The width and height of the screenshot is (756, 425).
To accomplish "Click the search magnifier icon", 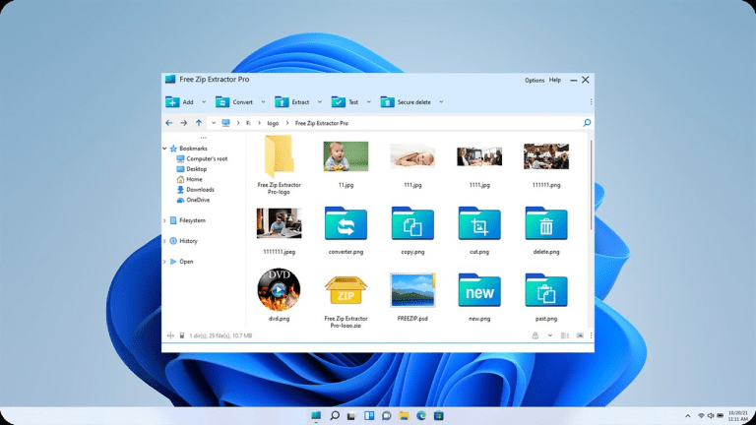I will (587, 123).
